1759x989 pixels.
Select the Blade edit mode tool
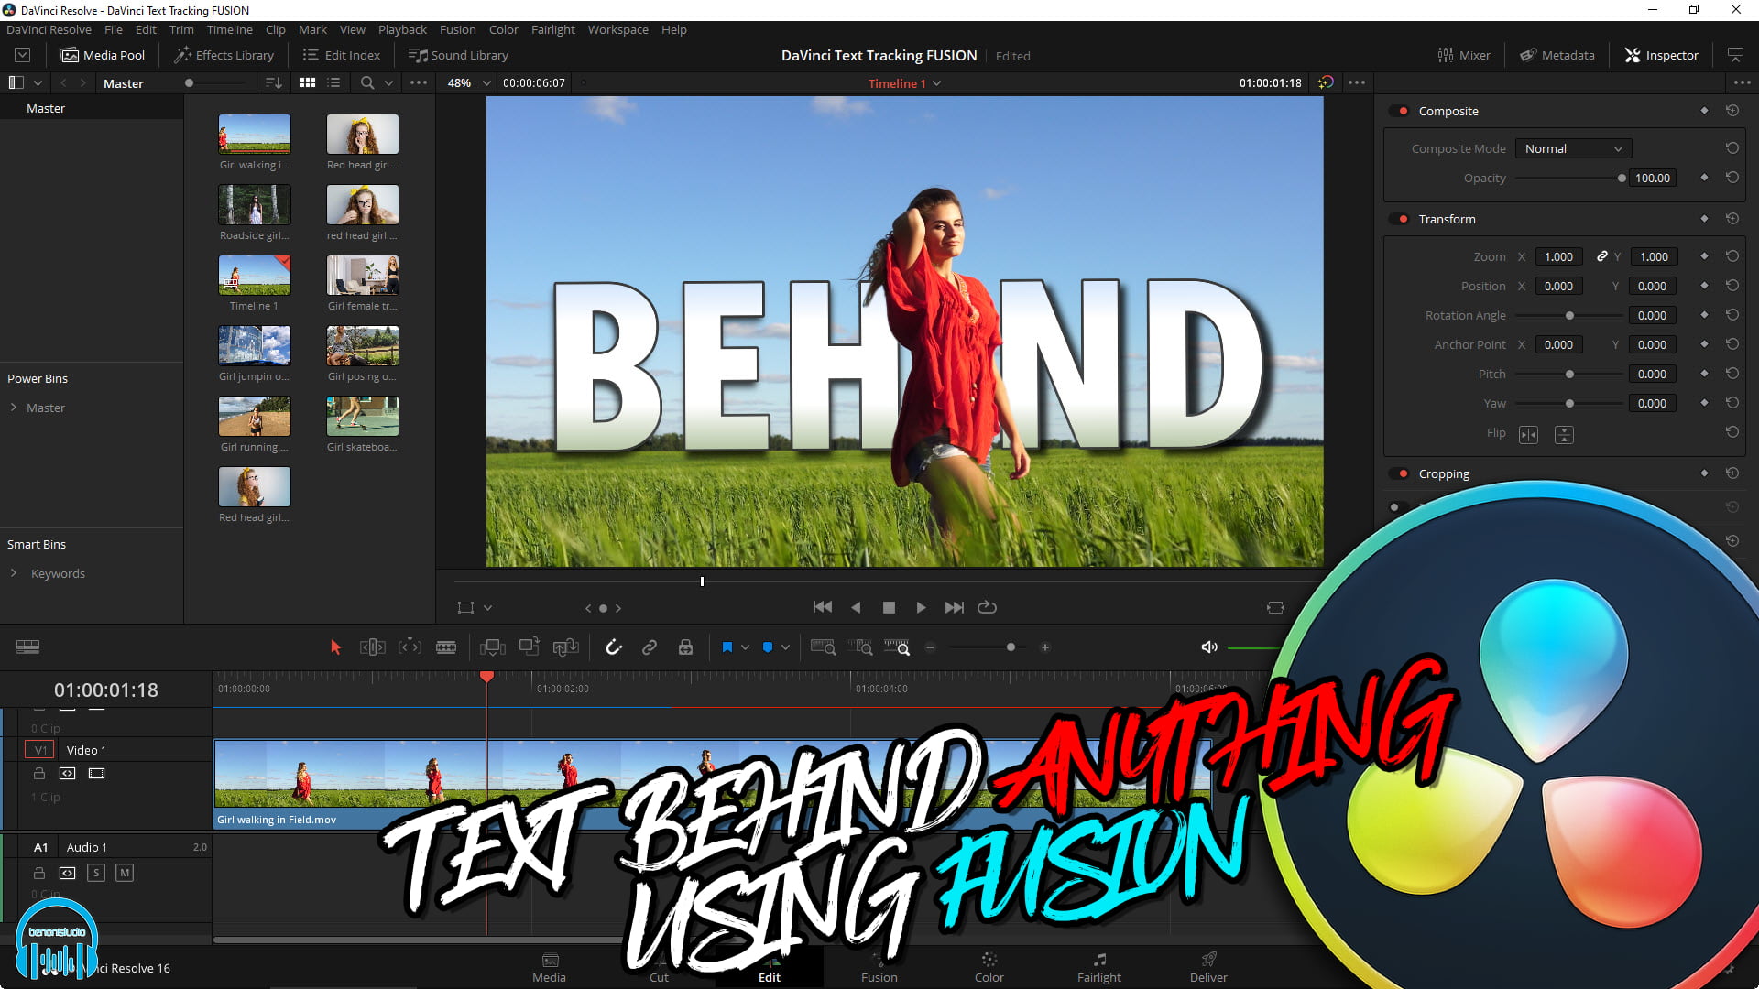(x=446, y=647)
